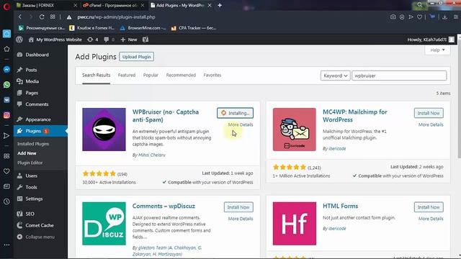This screenshot has height=259, width=461.
Task: Open the updates icon showing 4
Action: (92, 40)
